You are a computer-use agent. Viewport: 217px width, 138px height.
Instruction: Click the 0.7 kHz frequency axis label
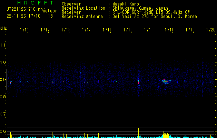tap(3, 114)
